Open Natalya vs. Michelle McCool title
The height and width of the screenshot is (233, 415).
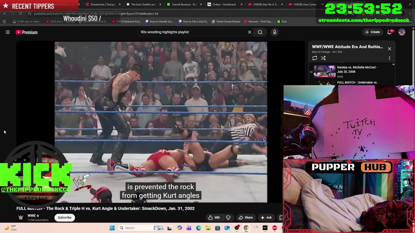click(x=357, y=69)
